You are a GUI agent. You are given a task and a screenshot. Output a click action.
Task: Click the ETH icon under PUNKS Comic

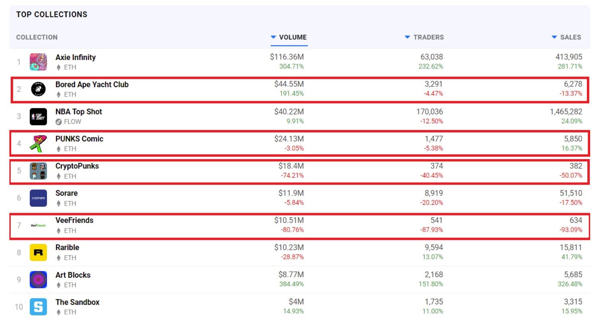click(x=58, y=149)
